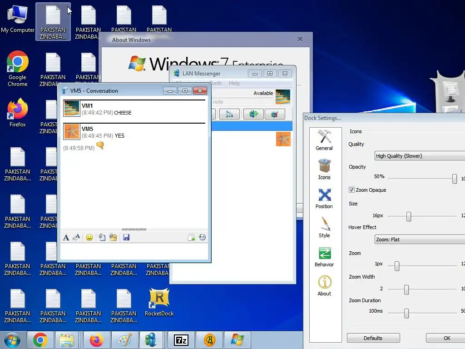Image resolution: width=465 pixels, height=349 pixels.
Task: Open the About section in Dock Settings
Action: pyautogui.click(x=324, y=285)
